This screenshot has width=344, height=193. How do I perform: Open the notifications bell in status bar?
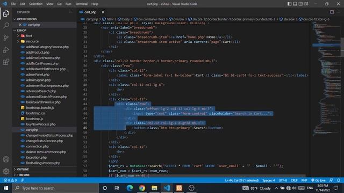click(339, 180)
